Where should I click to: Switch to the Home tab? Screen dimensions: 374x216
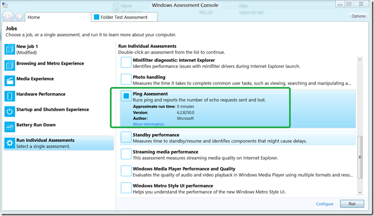58,17
